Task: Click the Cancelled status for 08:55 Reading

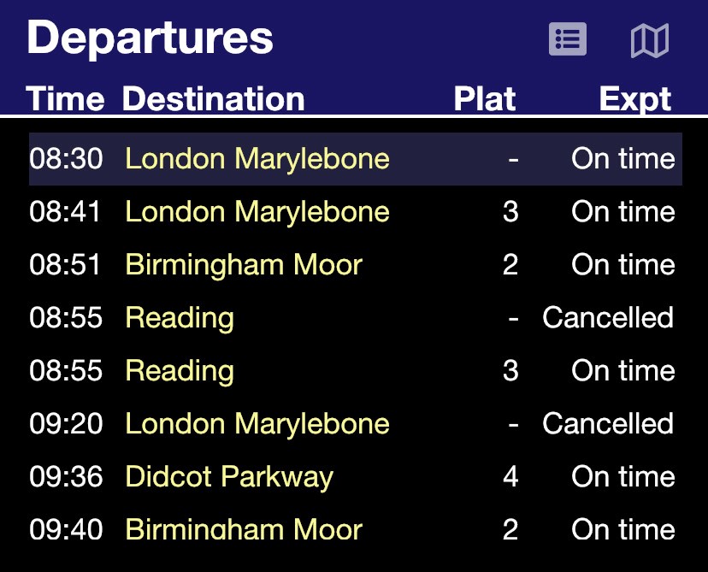Action: 608,318
